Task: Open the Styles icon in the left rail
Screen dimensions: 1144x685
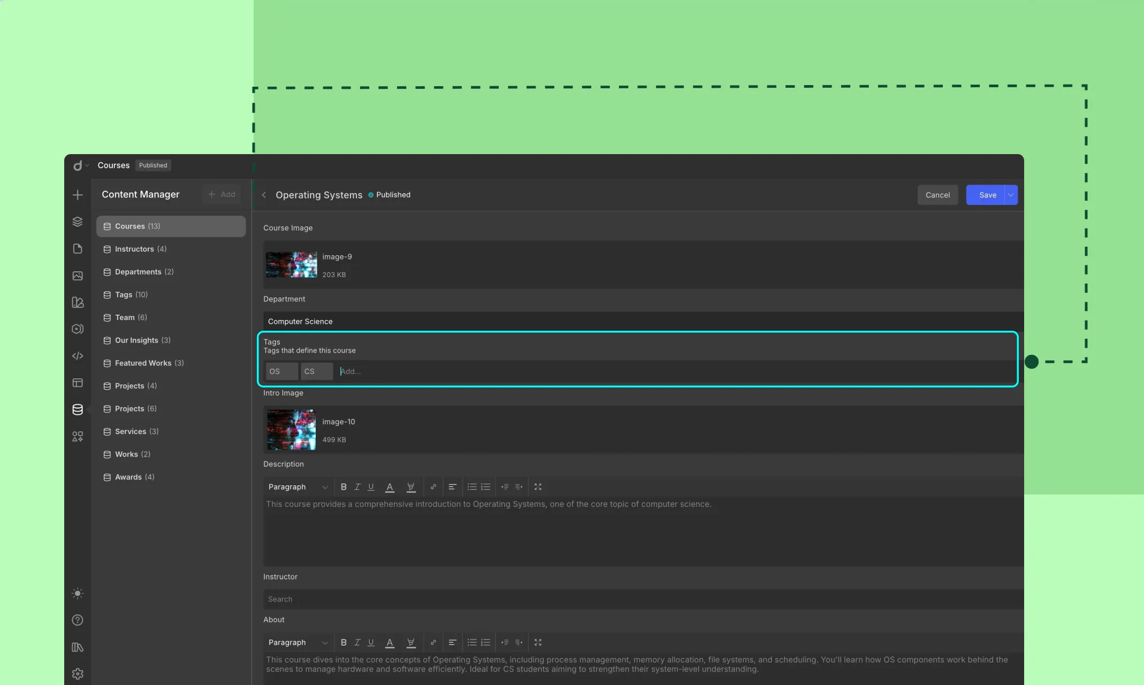Action: [x=78, y=302]
